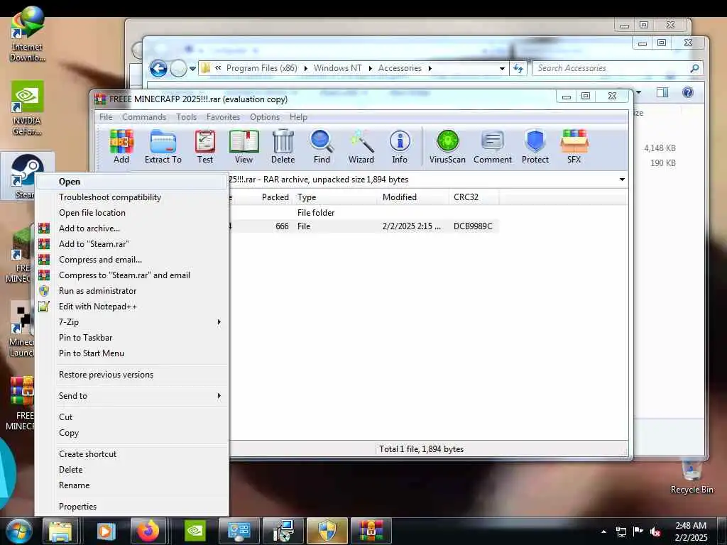Open the Find magnifier tool
The image size is (727, 545).
[322, 146]
